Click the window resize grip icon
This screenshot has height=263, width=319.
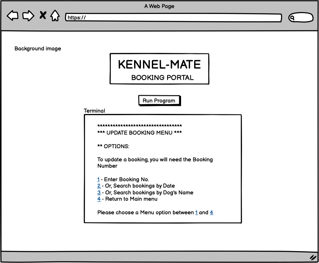click(x=313, y=257)
